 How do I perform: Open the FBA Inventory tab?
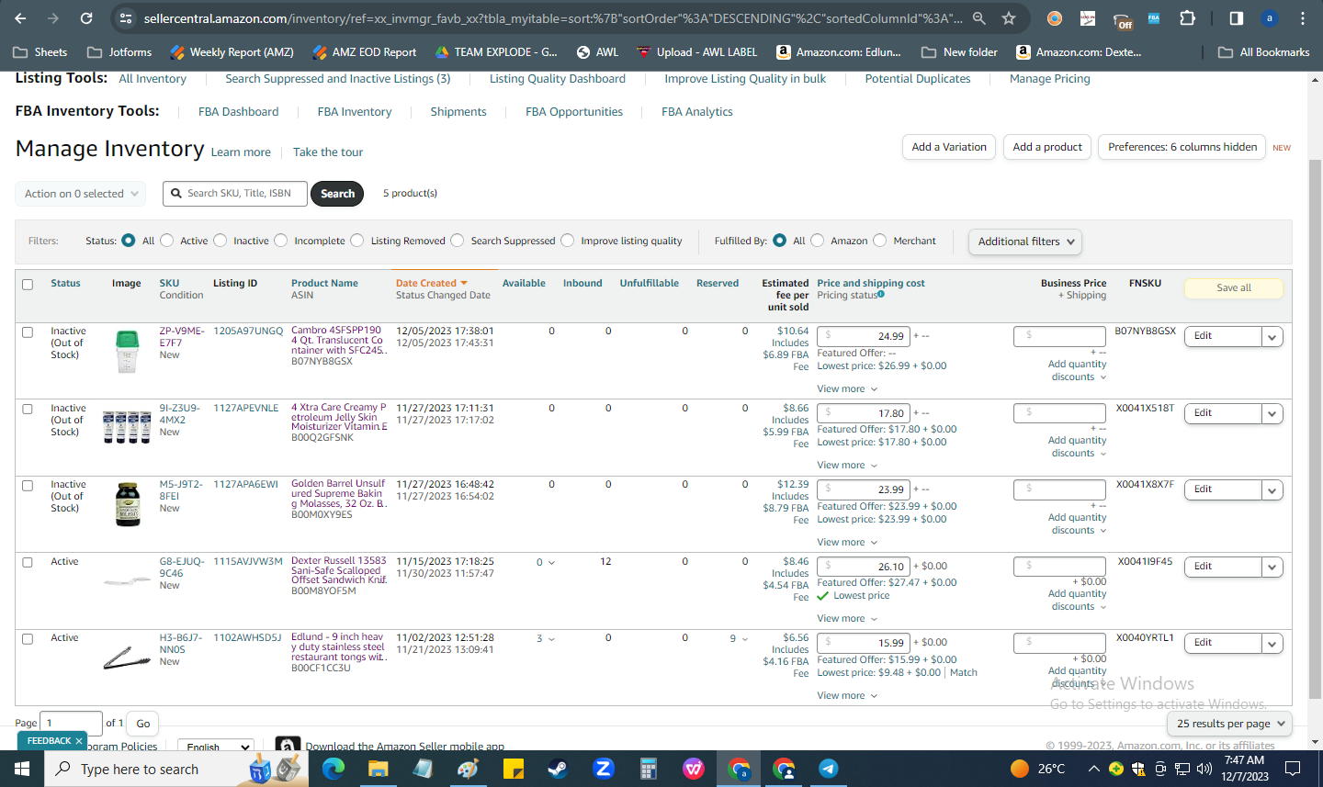[x=355, y=112]
